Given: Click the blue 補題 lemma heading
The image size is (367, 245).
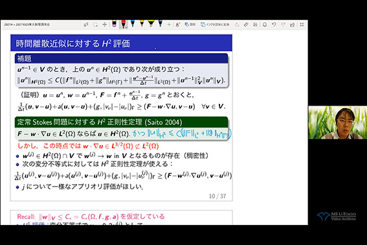Looking at the screenshot, I should tap(121, 58).
